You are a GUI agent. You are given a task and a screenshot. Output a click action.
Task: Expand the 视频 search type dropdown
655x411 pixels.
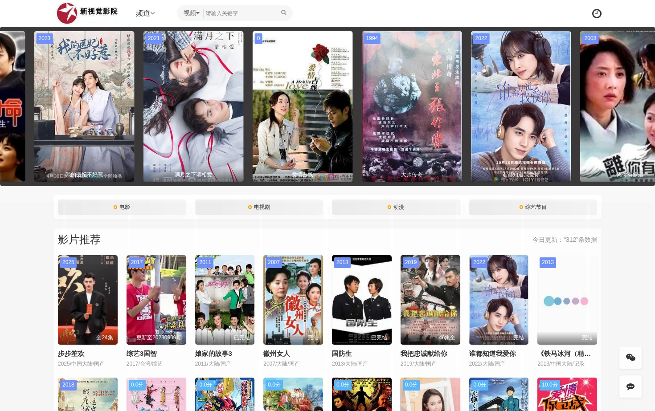(192, 13)
